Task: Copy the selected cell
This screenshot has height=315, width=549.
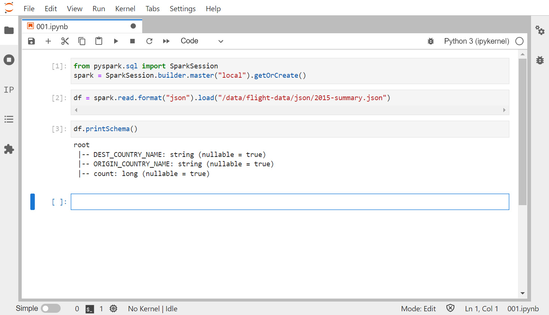Action: 82,41
